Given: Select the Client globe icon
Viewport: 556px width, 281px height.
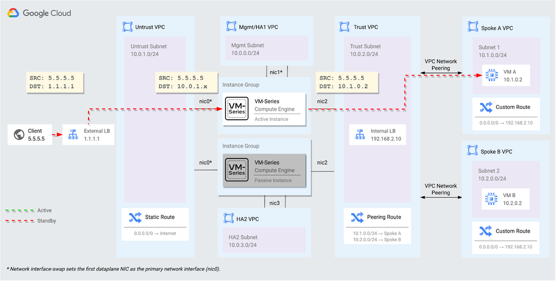Looking at the screenshot, I should click(x=18, y=135).
